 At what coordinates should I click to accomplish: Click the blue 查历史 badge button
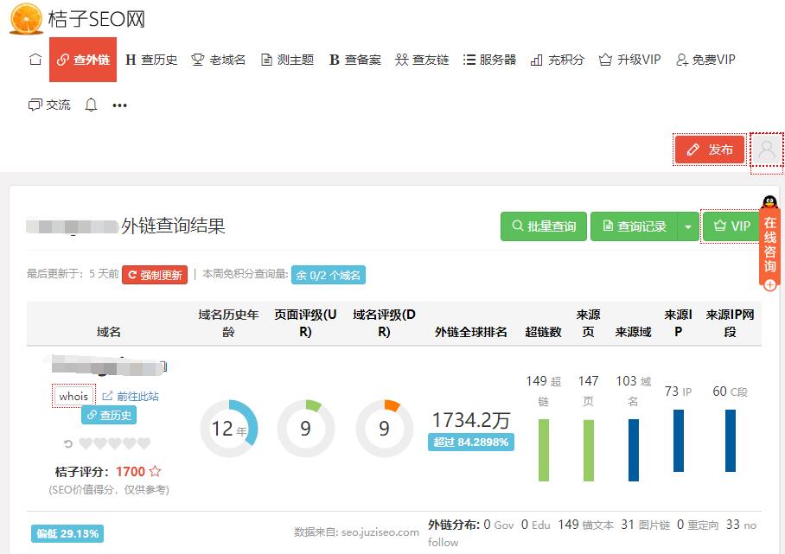pyautogui.click(x=109, y=415)
